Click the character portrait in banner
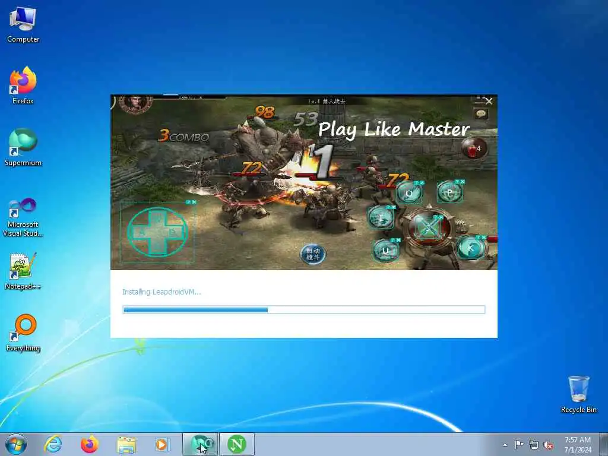Screen dimensions: 608x456 (x=136, y=104)
